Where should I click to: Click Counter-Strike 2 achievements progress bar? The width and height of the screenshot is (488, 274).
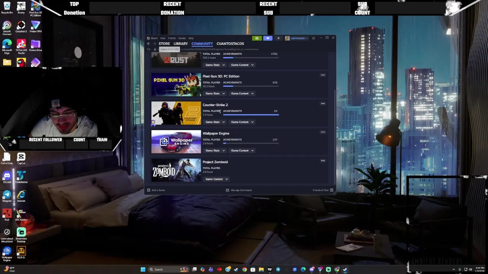[x=251, y=115]
